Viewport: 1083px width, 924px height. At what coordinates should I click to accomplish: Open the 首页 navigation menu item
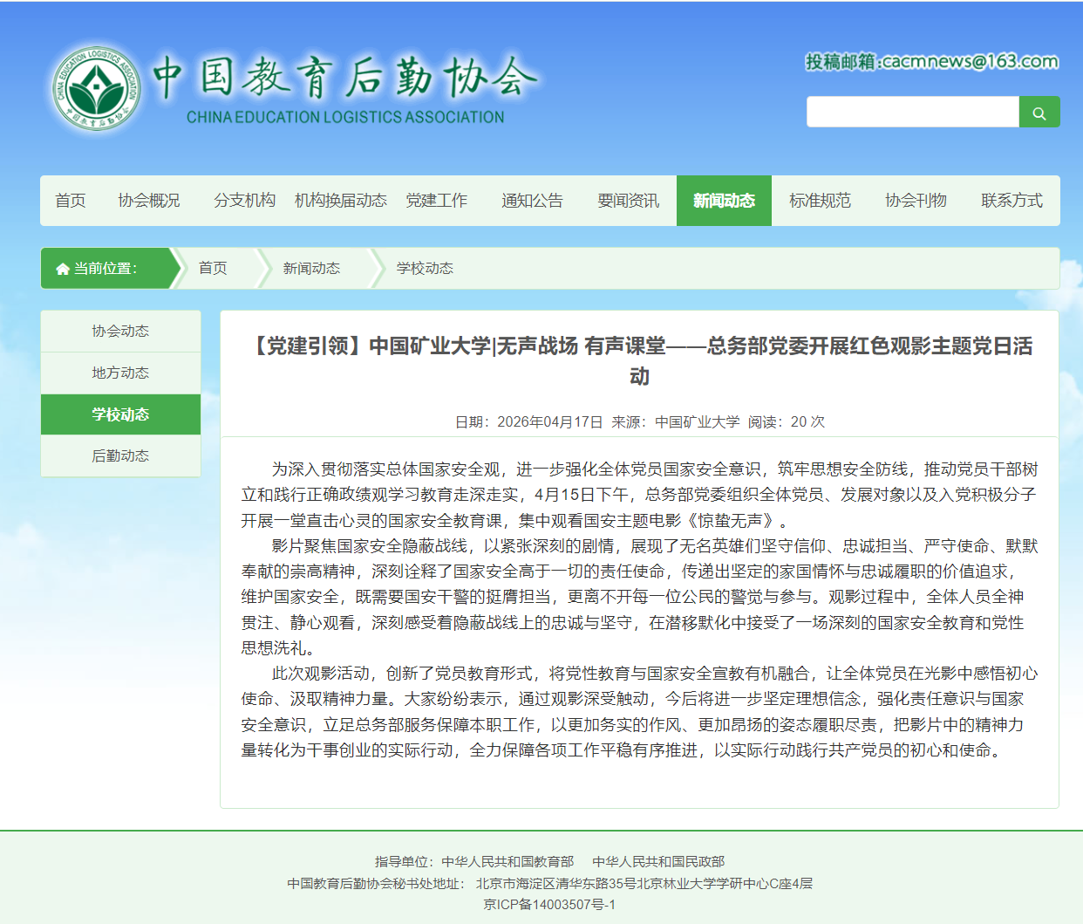71,201
